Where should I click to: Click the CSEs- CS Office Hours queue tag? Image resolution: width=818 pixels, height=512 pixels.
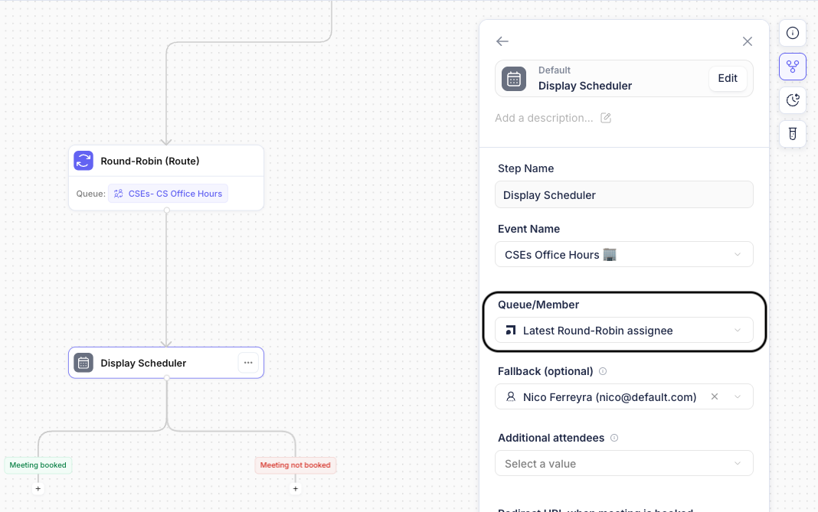168,194
